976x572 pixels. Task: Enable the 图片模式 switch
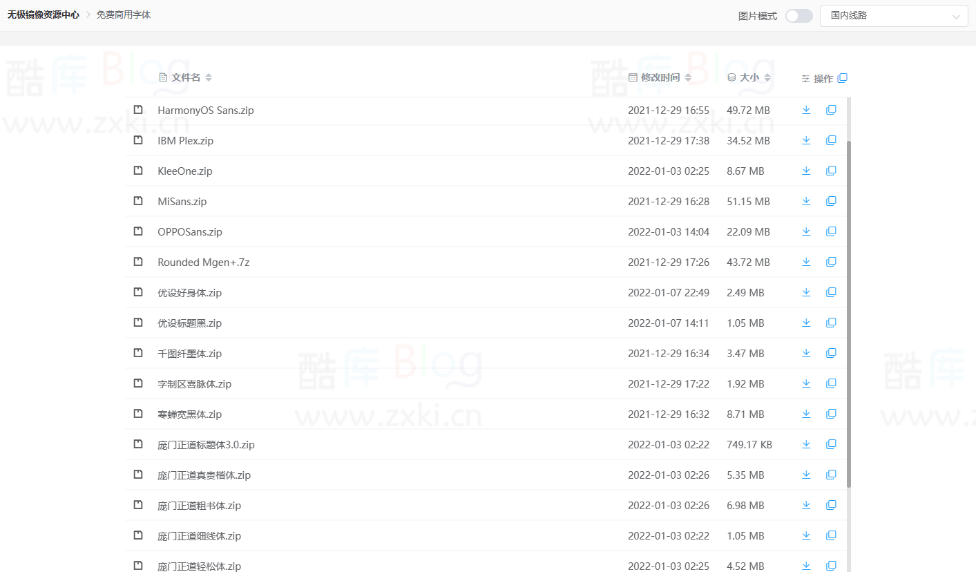798,15
